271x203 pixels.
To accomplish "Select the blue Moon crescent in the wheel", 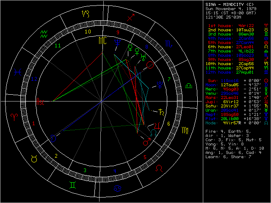I will pyautogui.click(x=53, y=138).
